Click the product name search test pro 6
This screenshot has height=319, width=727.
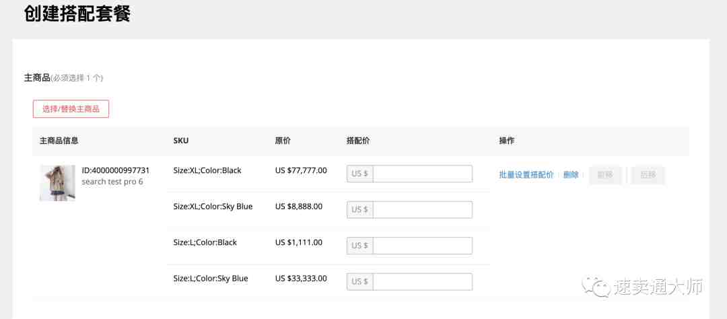click(112, 182)
